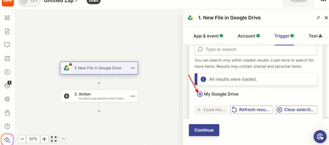Viewport: 329px width, 145px height.
Task: Click the lightning Action icon in step 2
Action: click(67, 96)
